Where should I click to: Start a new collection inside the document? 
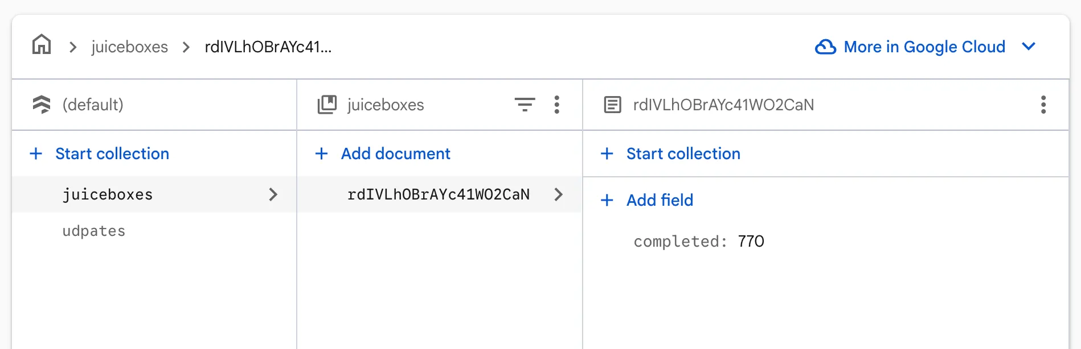[683, 153]
